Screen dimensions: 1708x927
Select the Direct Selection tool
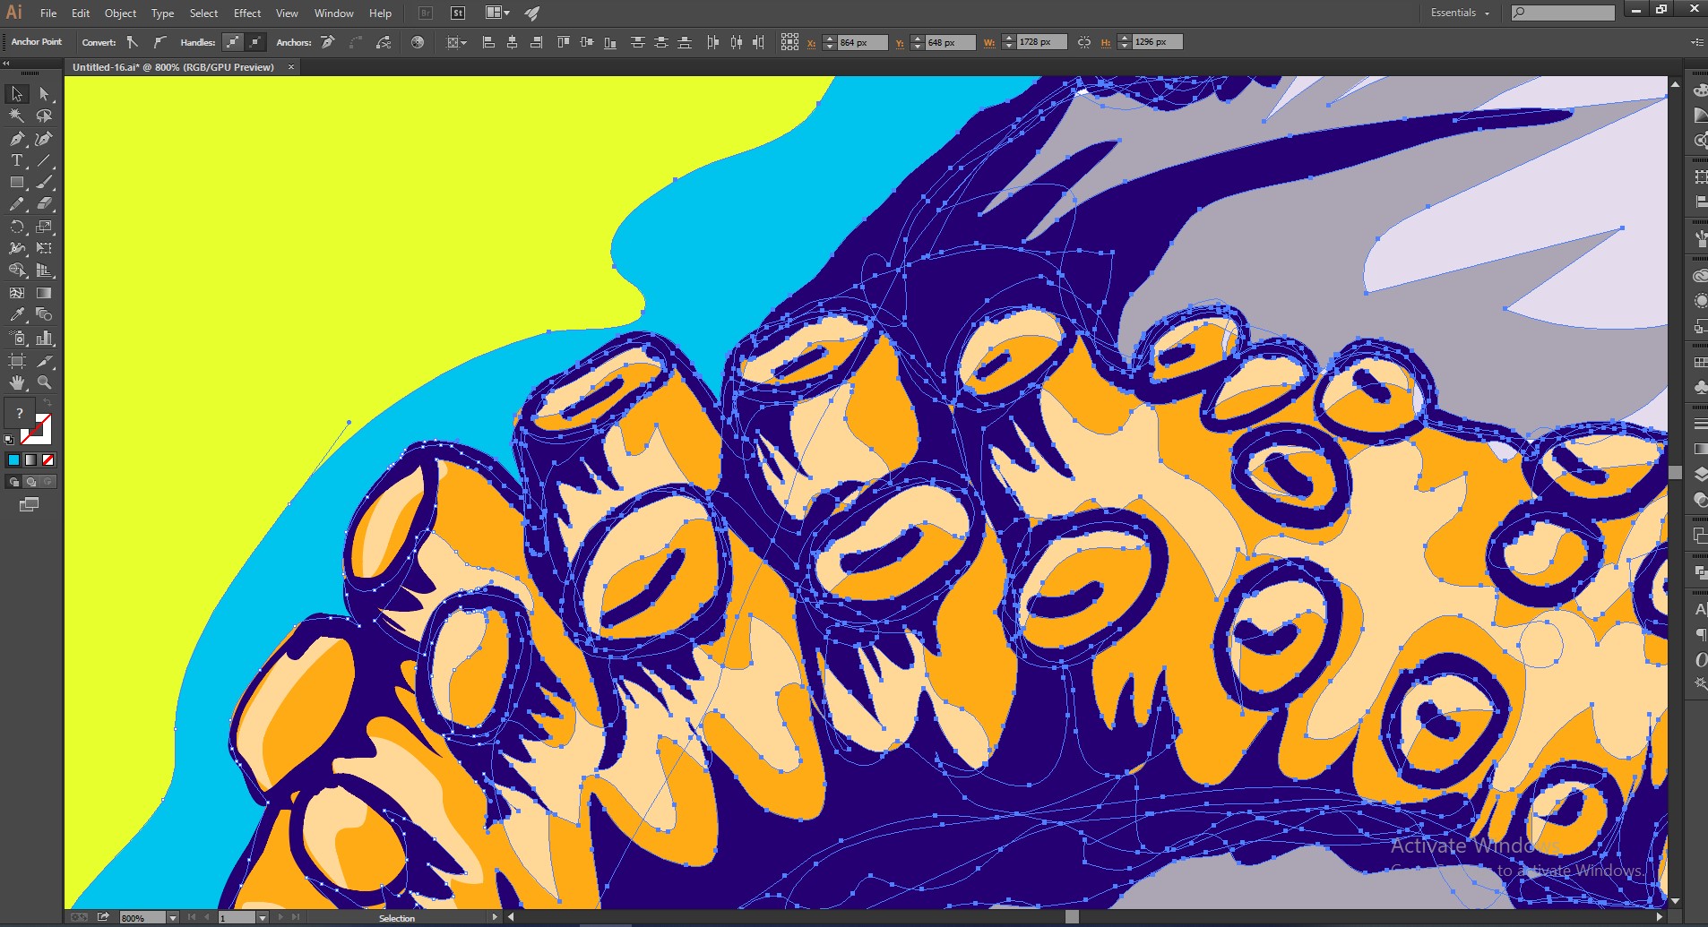pos(44,94)
